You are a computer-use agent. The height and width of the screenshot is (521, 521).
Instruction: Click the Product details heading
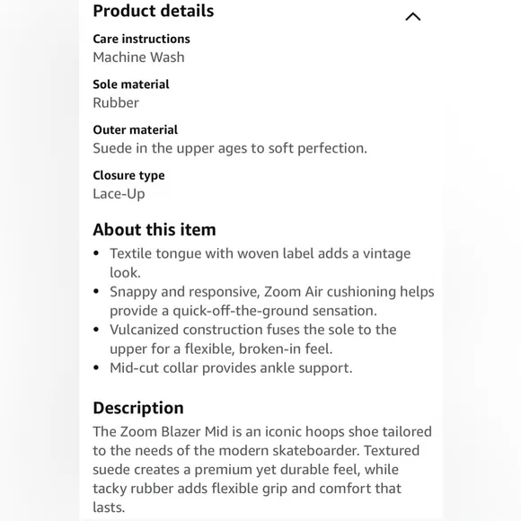pos(154,11)
